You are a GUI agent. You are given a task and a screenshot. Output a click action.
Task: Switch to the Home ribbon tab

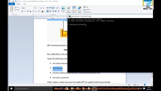18,4
